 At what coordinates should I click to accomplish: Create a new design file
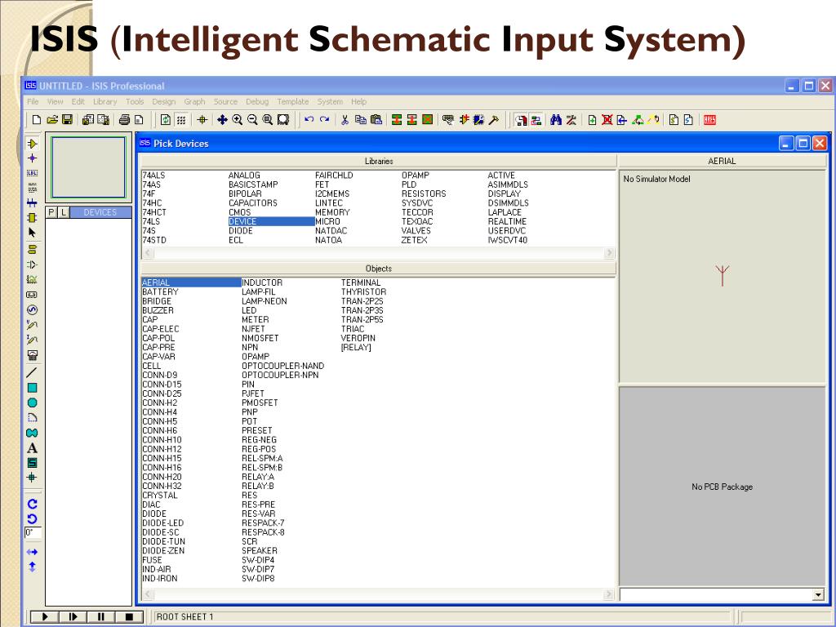point(36,120)
